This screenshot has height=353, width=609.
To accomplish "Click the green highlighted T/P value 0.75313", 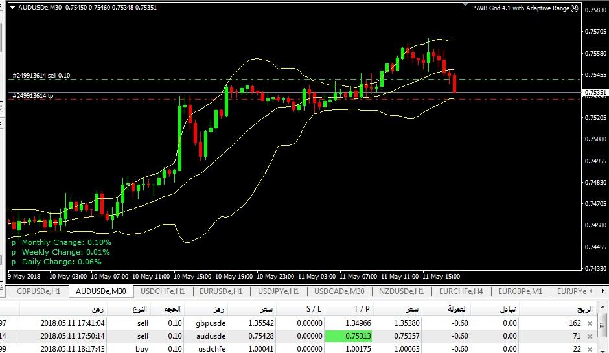I will 349,336.
